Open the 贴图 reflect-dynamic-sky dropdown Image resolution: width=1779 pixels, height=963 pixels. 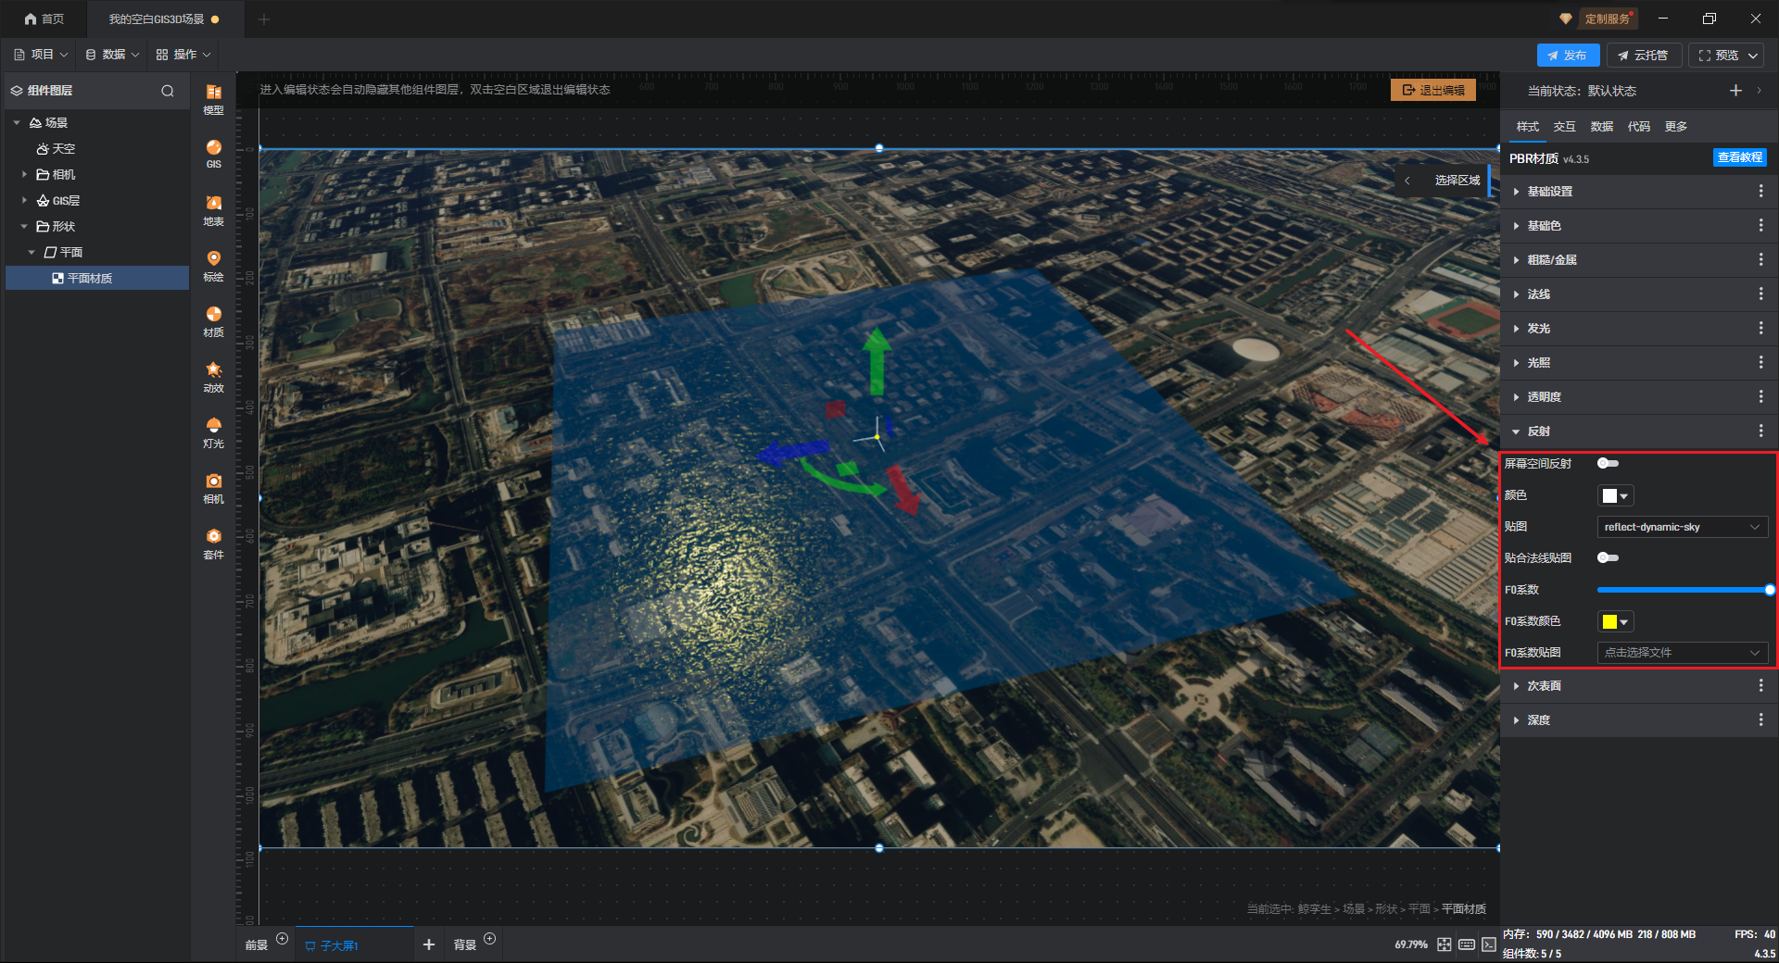tap(1682, 527)
